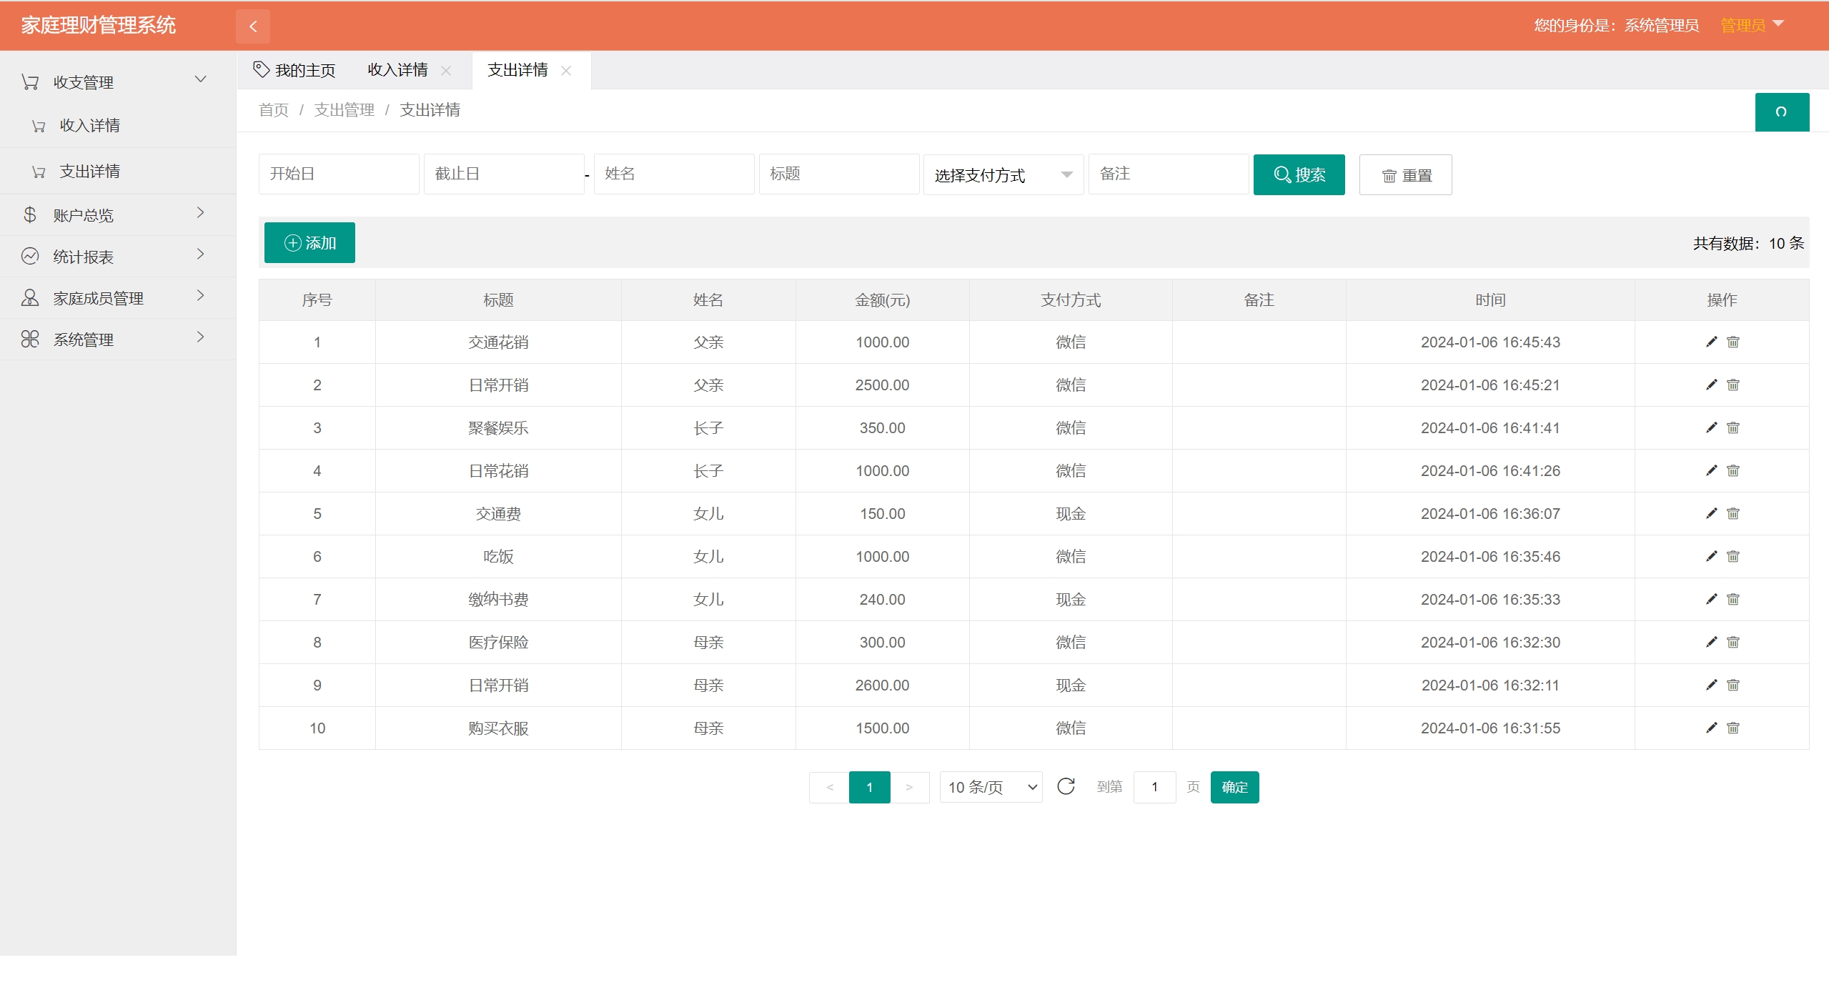Click the refresh button at top right
Viewport: 1829px width, 1000px height.
1781,112
